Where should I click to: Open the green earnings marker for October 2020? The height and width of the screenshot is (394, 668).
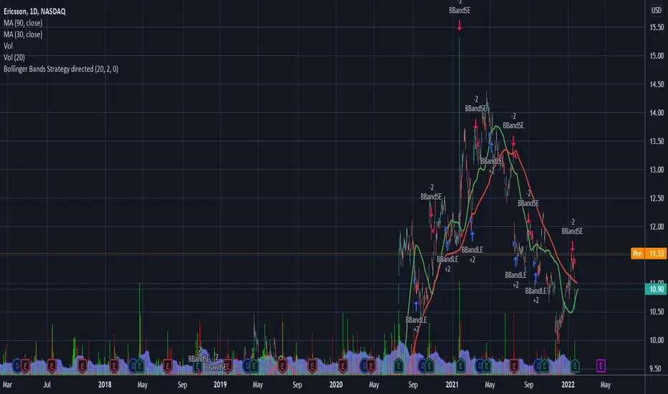tap(429, 365)
